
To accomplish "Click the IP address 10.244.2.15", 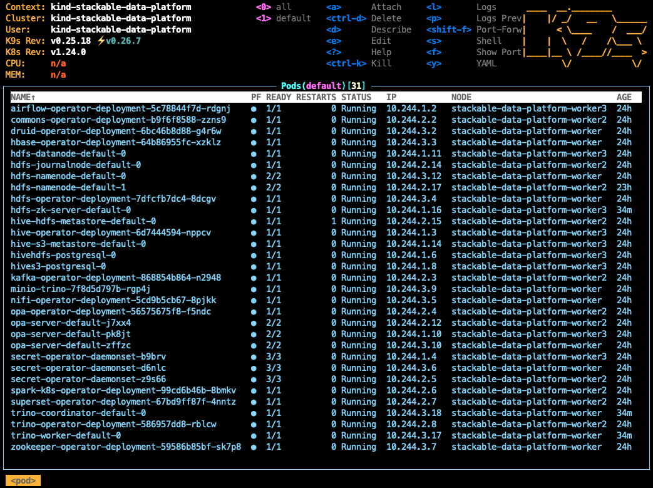I will 414,221.
